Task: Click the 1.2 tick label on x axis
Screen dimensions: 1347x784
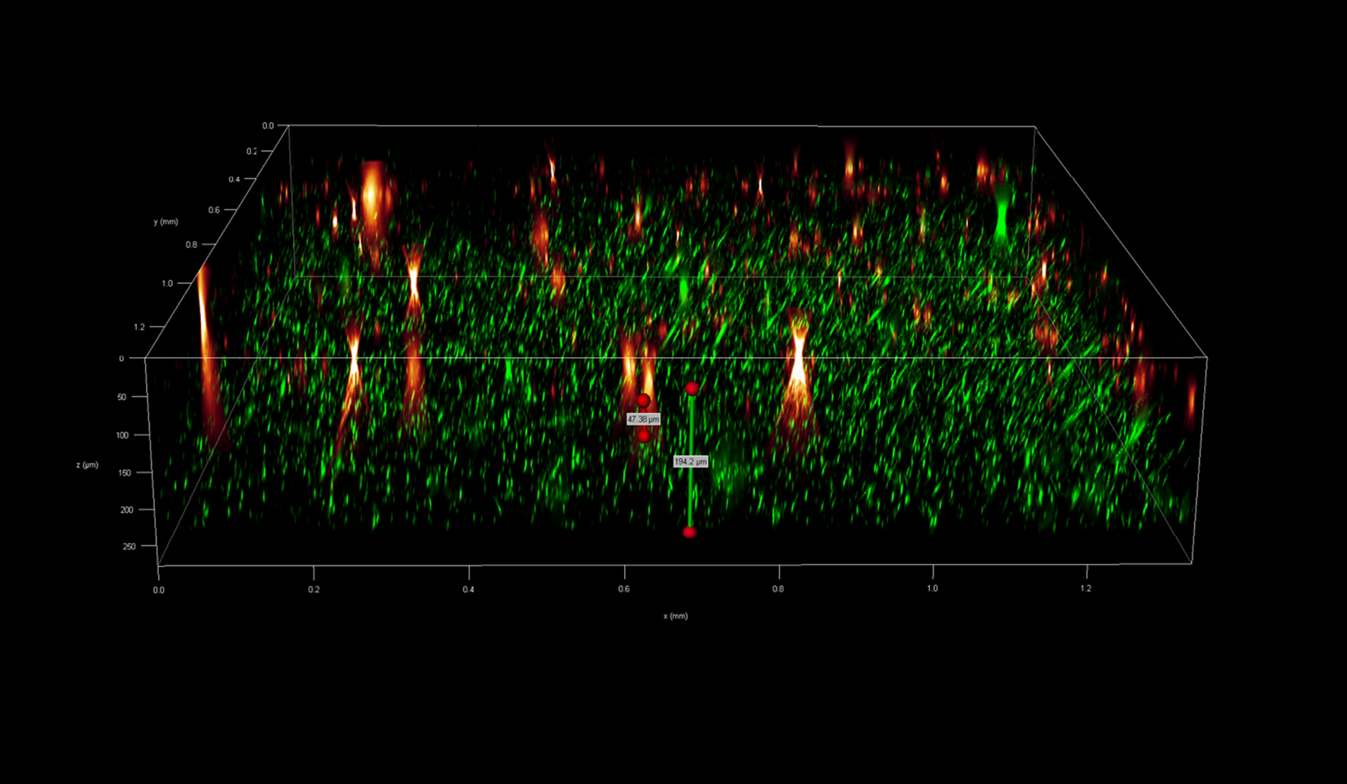Action: point(1085,588)
